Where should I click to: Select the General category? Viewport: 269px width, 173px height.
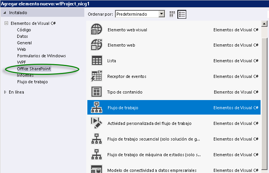(x=24, y=43)
